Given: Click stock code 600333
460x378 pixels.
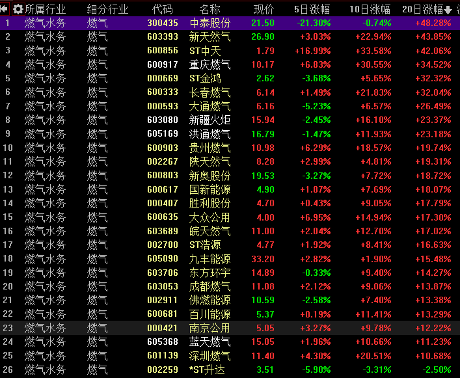Looking at the screenshot, I should (163, 92).
